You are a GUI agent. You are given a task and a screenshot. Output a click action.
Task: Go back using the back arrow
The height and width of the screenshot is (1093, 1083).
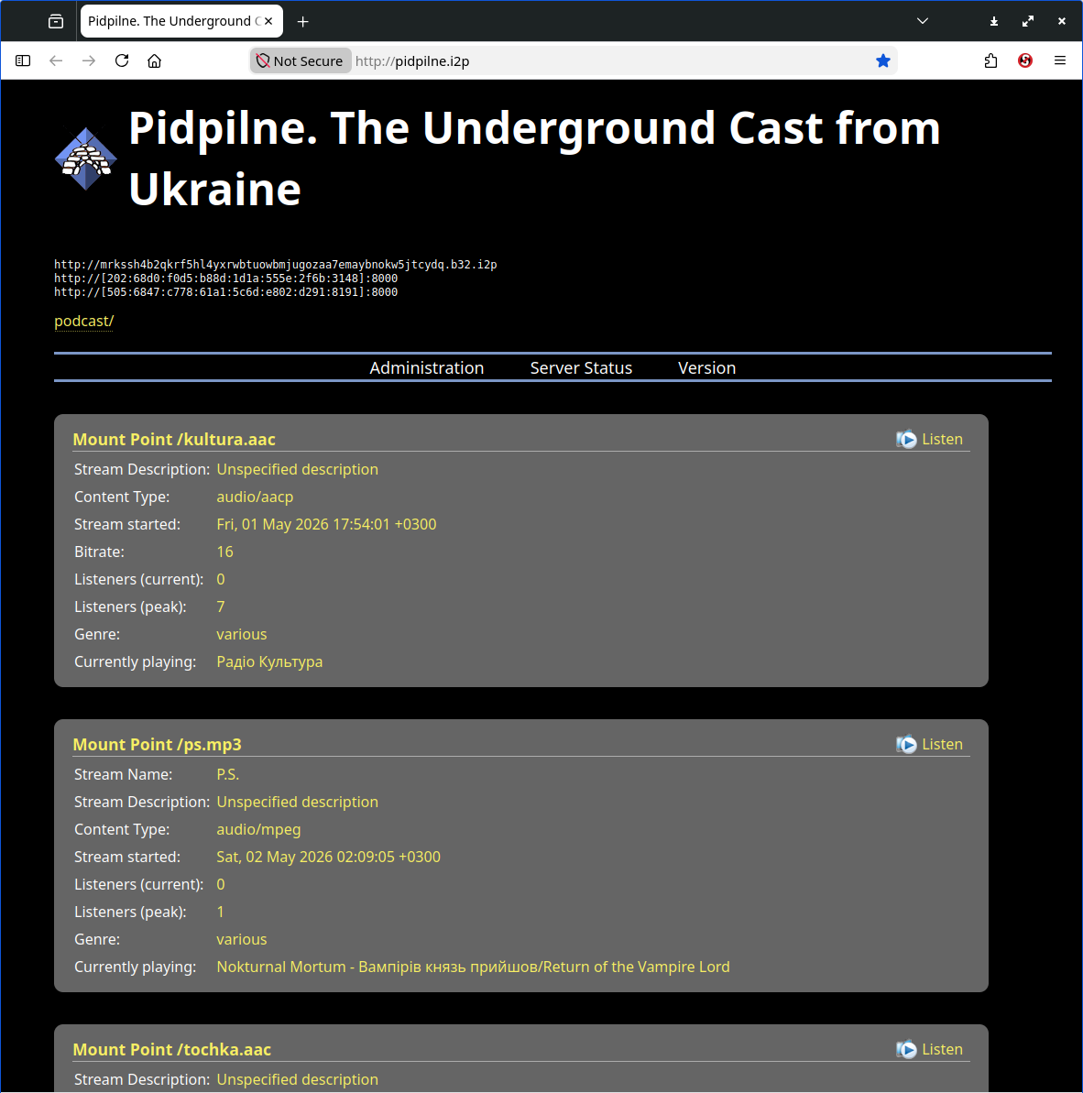[56, 60]
